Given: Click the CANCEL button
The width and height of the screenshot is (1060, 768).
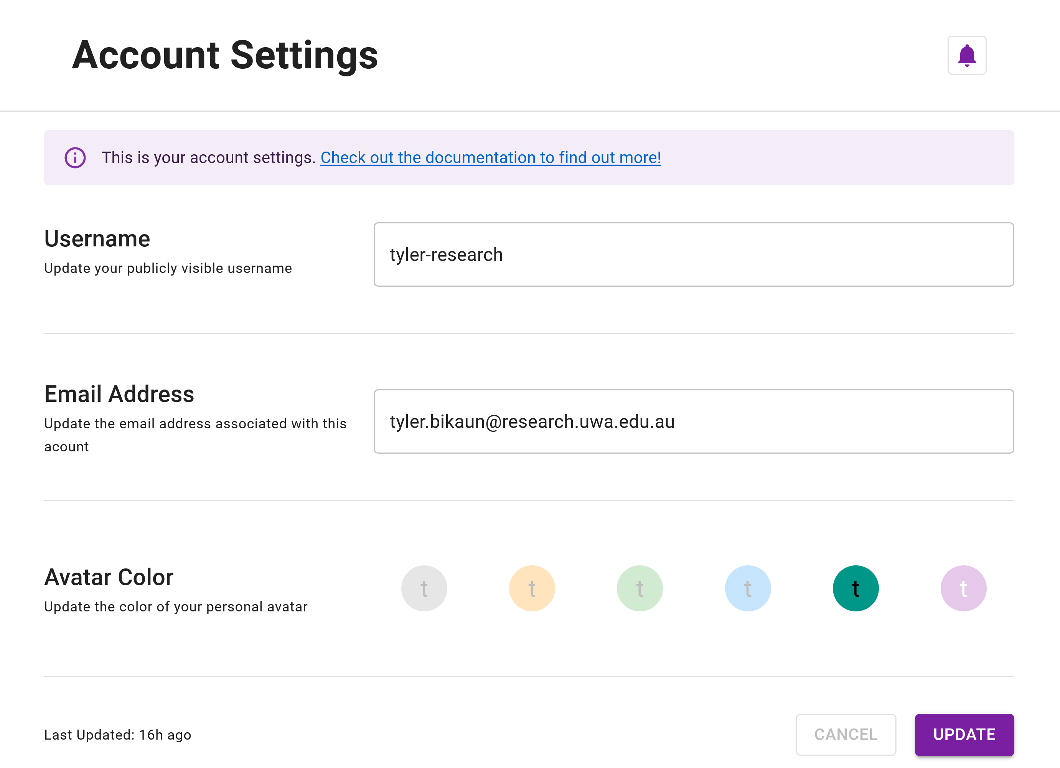Looking at the screenshot, I should pos(846,734).
